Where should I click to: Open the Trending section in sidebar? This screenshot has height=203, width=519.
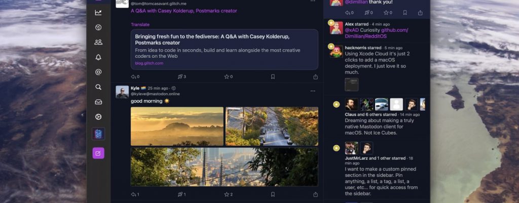(x=98, y=12)
